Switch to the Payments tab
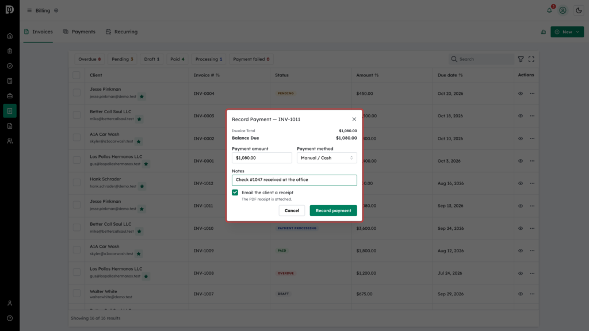Screen dimensions: 589x331 pos(79,32)
